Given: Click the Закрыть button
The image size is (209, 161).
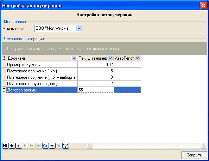Looking at the screenshot, I should [194, 155].
